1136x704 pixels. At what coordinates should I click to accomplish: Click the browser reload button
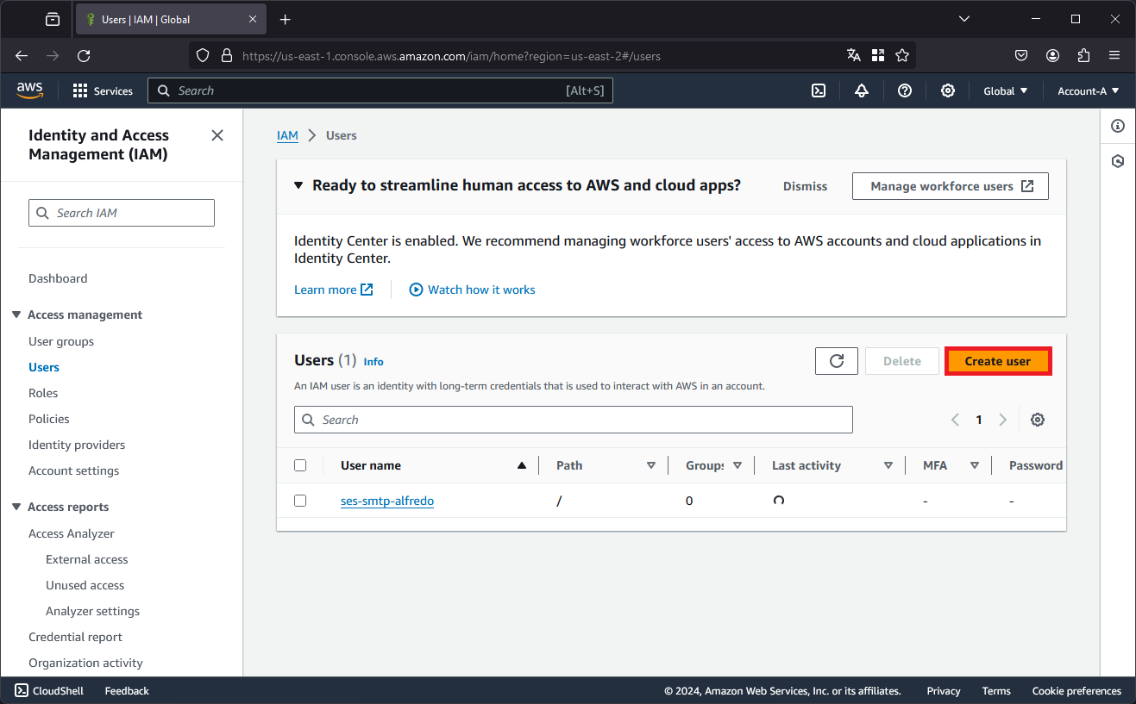(x=84, y=55)
